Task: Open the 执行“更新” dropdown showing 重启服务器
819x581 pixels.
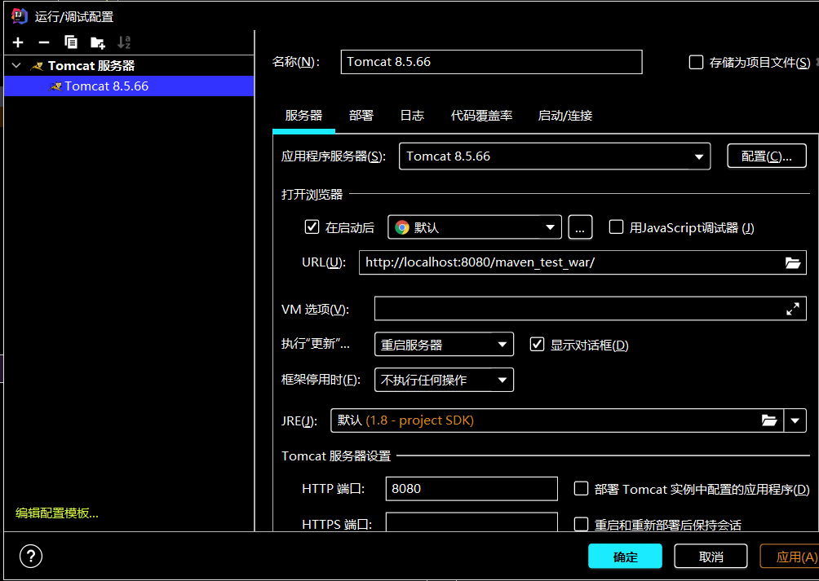Action: coord(444,345)
